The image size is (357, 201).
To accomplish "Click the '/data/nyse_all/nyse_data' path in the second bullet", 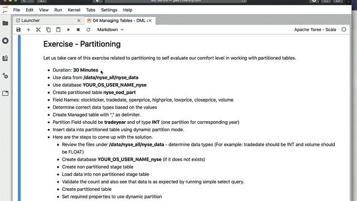I will pyautogui.click(x=111, y=78).
